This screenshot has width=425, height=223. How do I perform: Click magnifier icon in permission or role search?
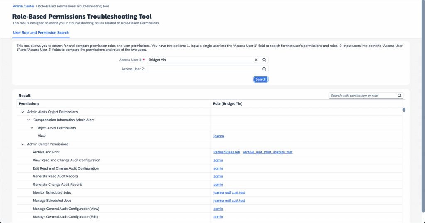[x=399, y=96]
